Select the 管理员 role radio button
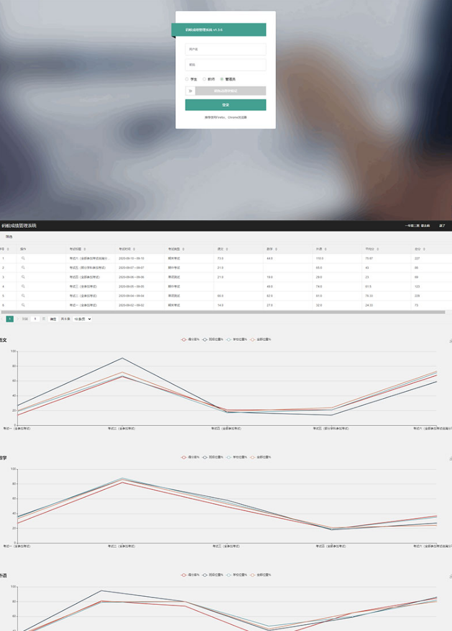This screenshot has width=452, height=631. tap(222, 79)
